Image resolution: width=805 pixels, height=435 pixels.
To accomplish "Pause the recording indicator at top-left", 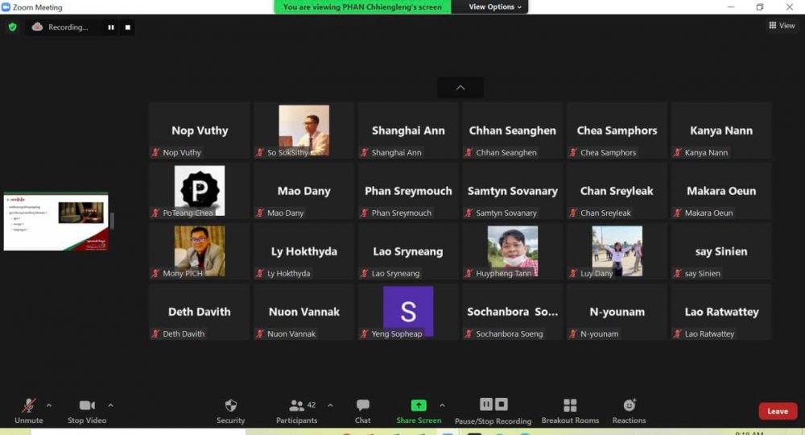I will (111, 27).
